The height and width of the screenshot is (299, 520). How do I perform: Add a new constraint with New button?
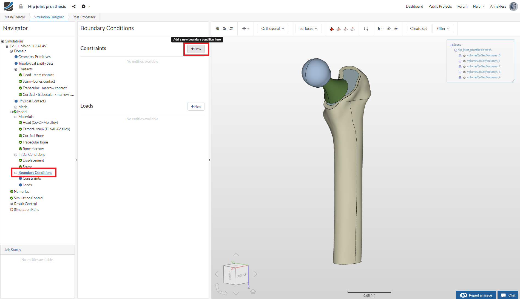(x=196, y=49)
